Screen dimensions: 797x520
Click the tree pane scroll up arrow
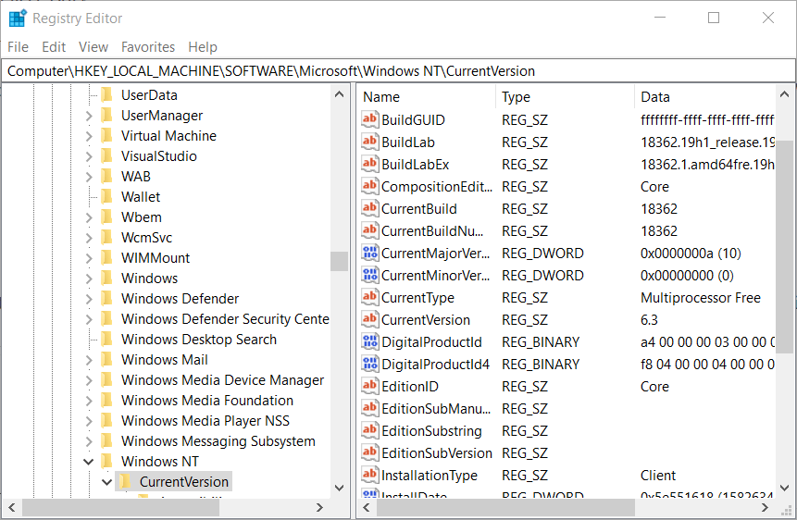point(339,94)
